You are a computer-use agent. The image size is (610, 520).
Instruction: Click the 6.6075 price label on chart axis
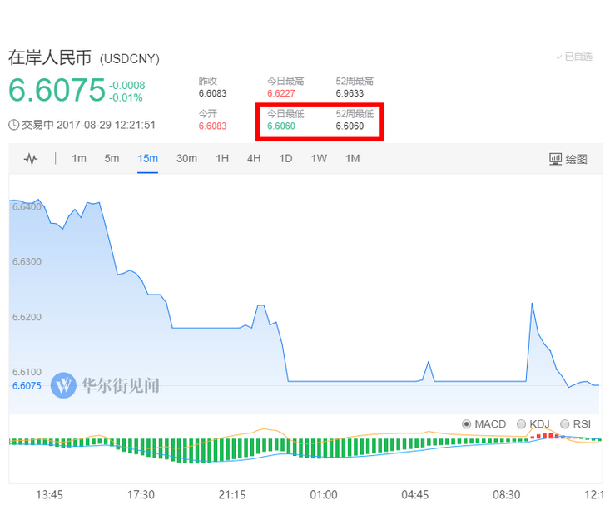click(27, 386)
